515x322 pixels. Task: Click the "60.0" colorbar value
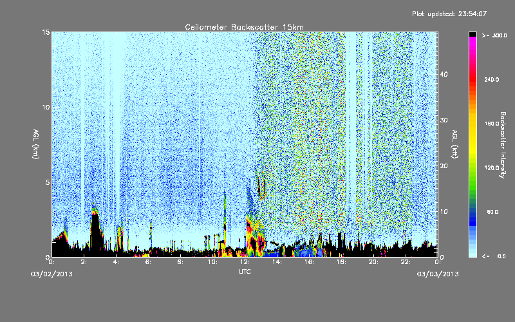tap(492, 212)
